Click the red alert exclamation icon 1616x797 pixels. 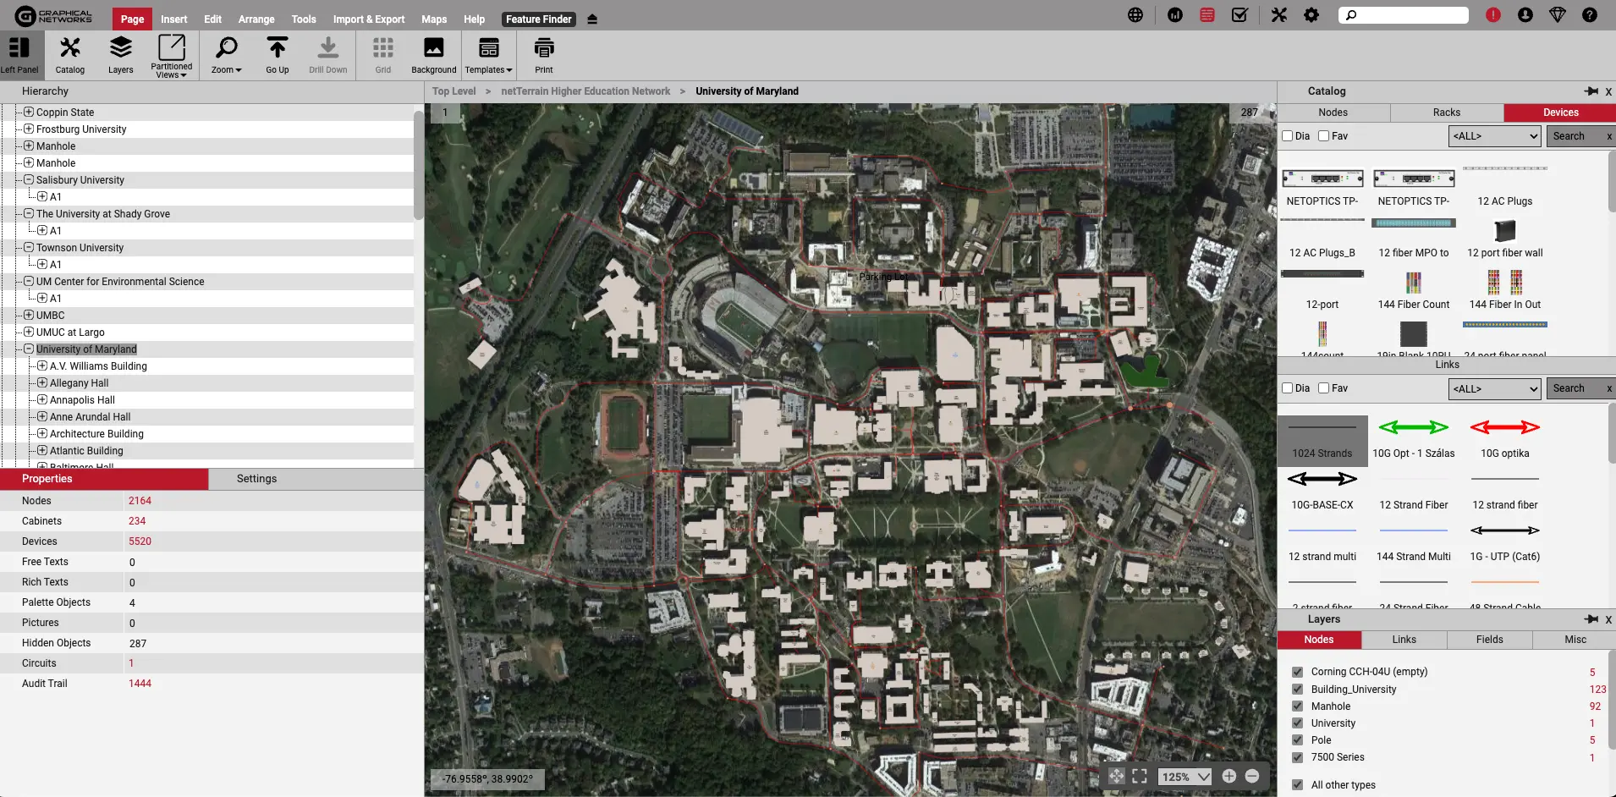point(1493,15)
